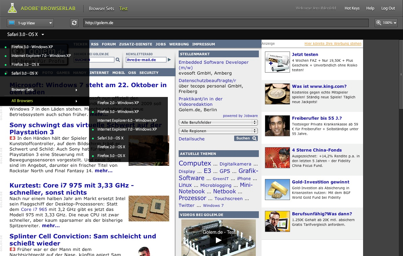Open the FORUM navigation link
The height and width of the screenshot is (256, 403).
109,44
